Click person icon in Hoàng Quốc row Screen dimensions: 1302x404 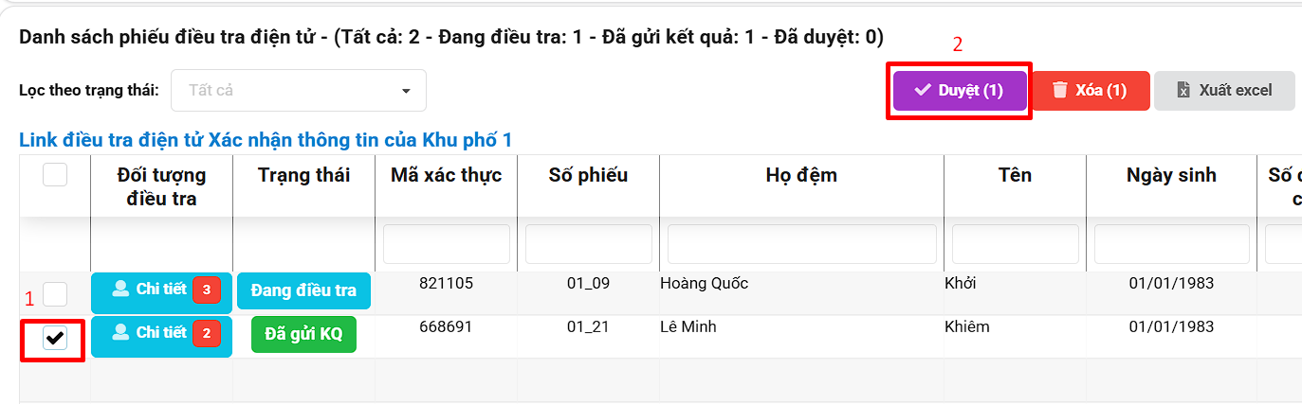click(120, 290)
